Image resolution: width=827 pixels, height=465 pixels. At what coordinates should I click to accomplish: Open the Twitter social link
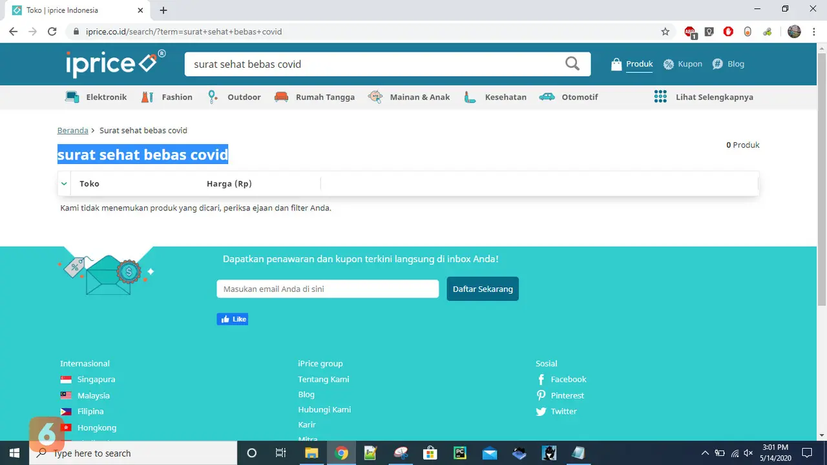pyautogui.click(x=556, y=411)
